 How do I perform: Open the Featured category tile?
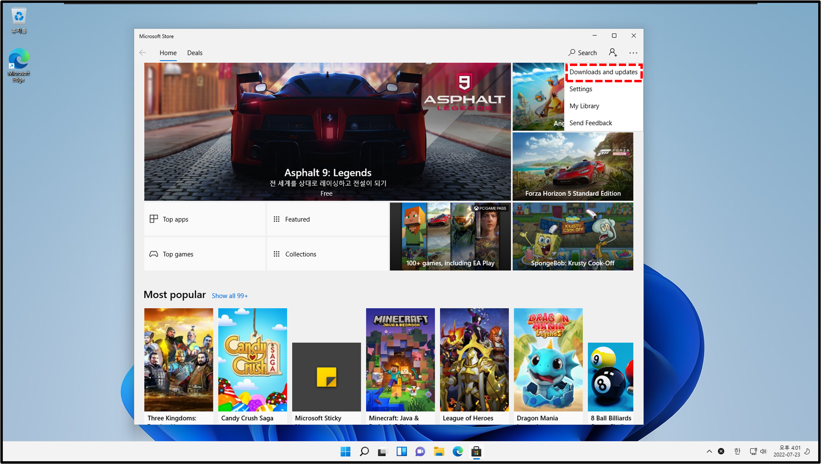(327, 219)
